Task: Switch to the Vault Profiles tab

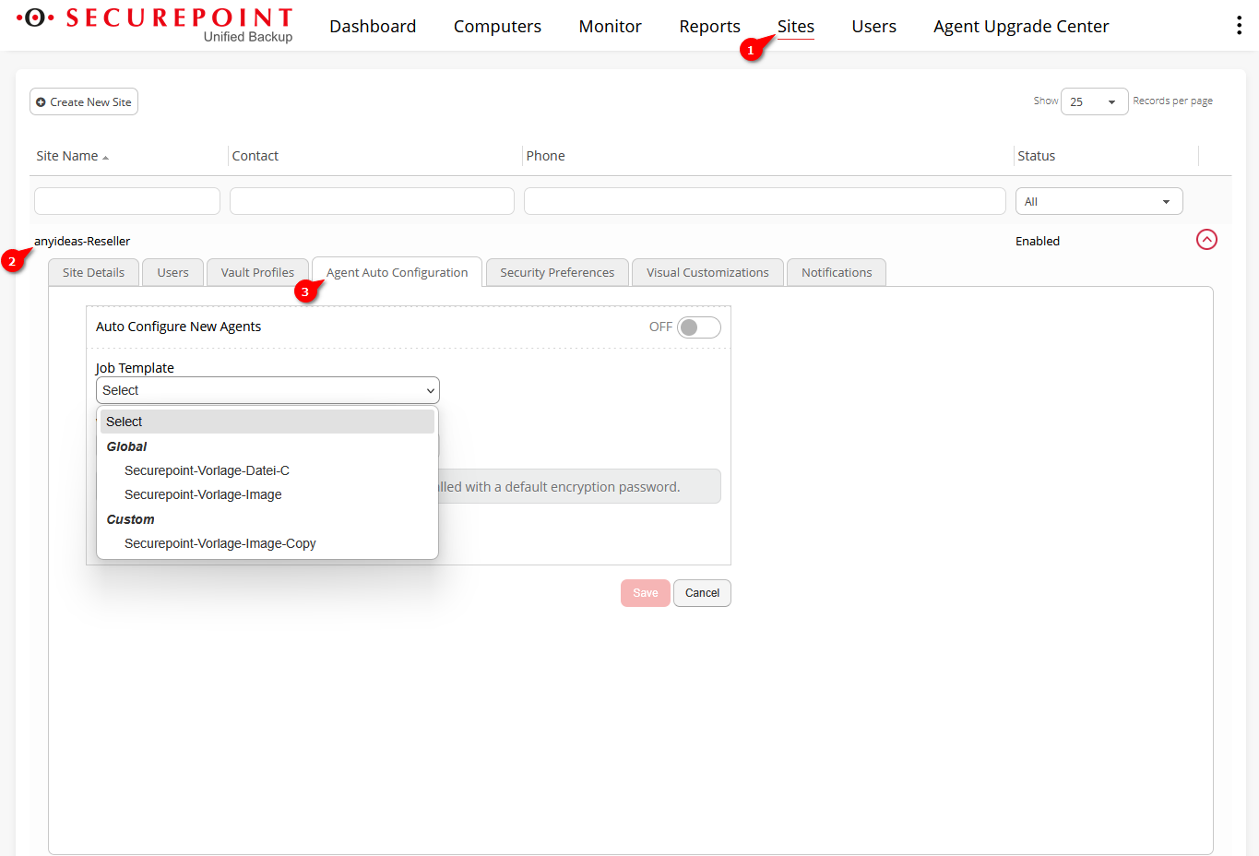Action: point(257,273)
